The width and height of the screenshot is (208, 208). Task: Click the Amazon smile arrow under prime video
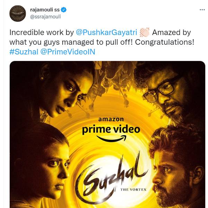[111, 139]
